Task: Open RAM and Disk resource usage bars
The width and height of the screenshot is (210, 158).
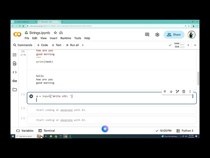Action: (x=179, y=45)
